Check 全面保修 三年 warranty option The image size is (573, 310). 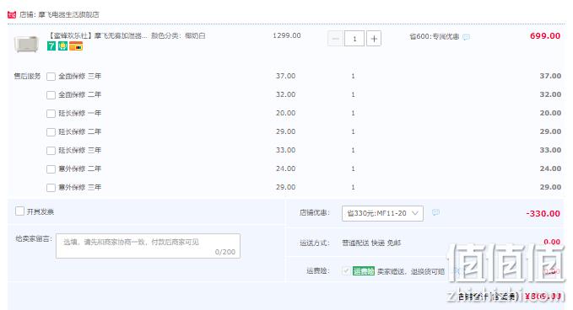[x=51, y=77]
